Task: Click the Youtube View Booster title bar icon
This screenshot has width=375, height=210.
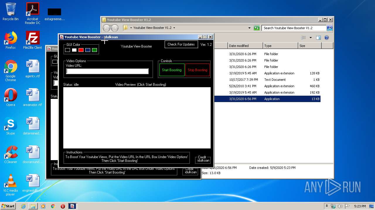Action: 62,37
